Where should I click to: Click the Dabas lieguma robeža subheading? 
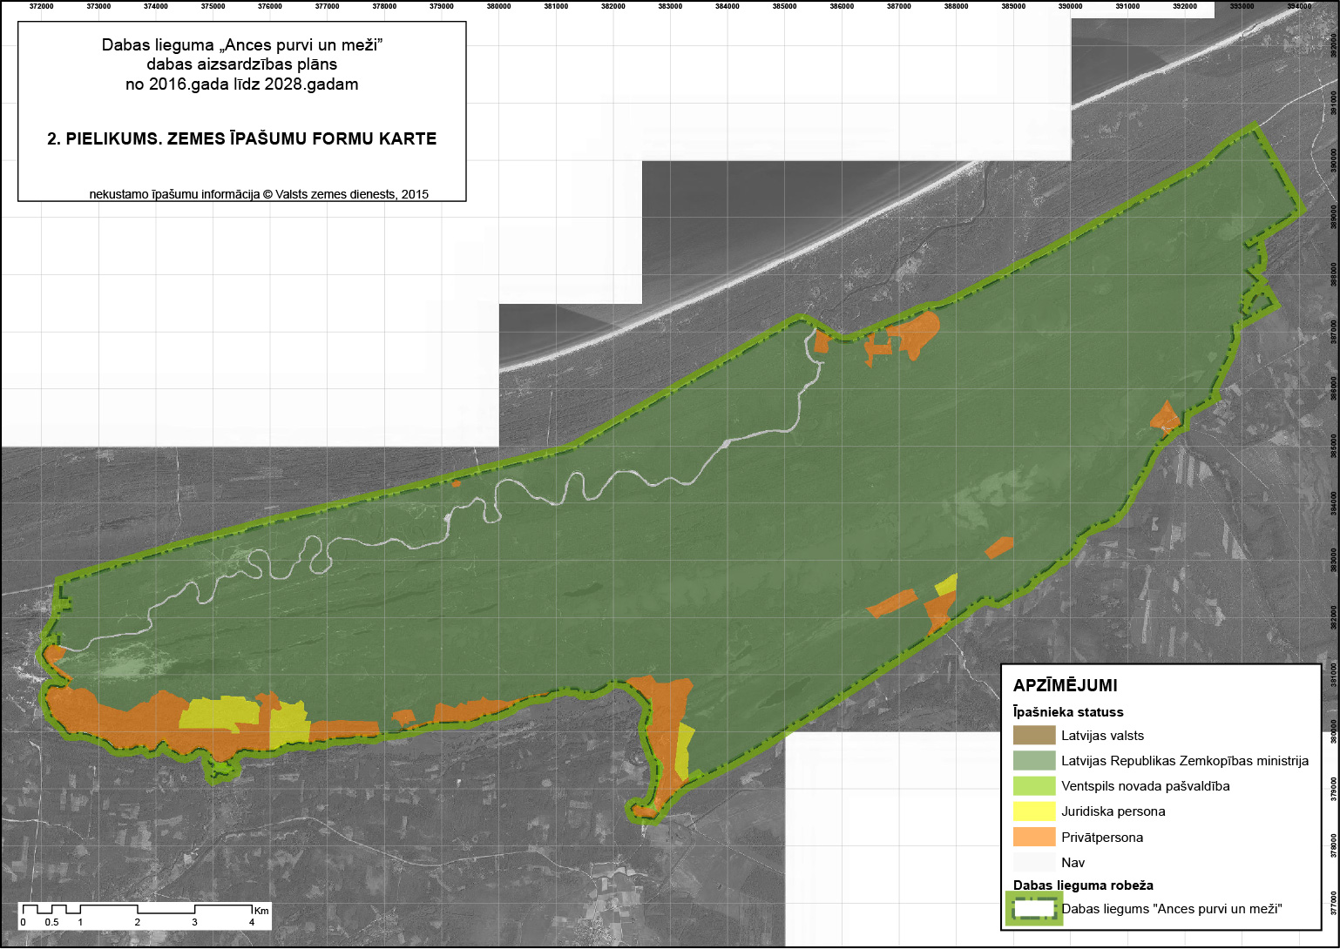click(x=1083, y=885)
